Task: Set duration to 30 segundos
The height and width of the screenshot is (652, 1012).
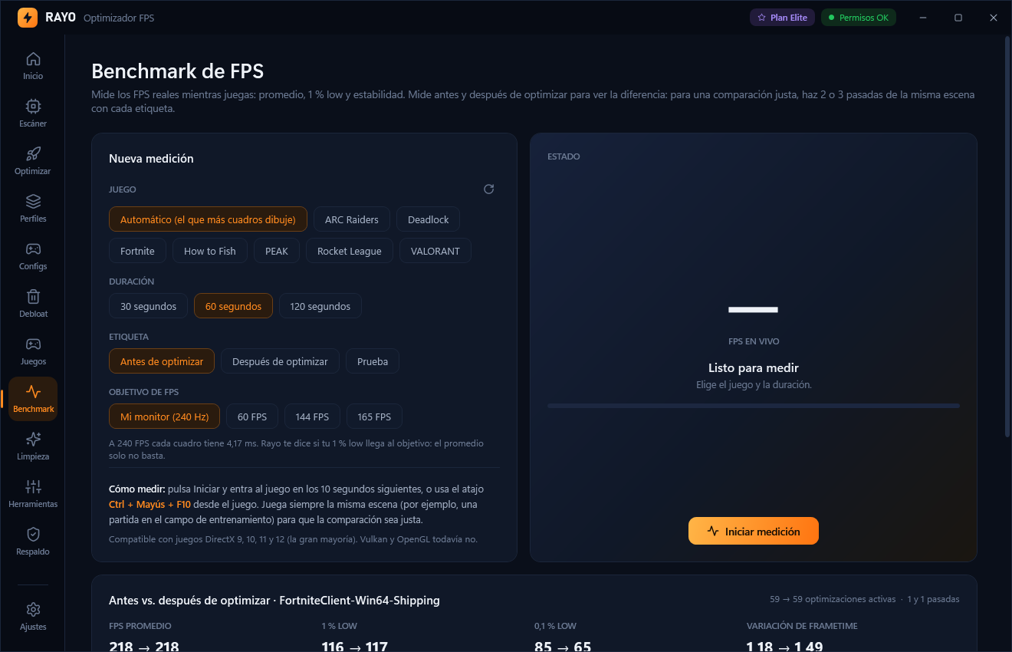Action: click(x=148, y=306)
